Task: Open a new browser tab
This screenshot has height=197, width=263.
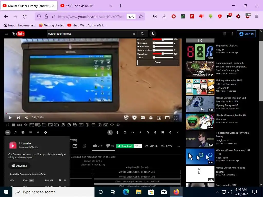Action: (121, 6)
